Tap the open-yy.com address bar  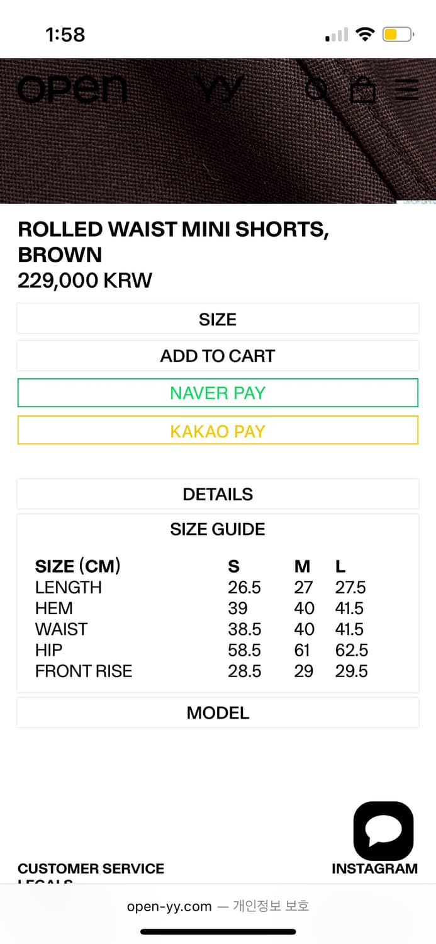tap(218, 906)
